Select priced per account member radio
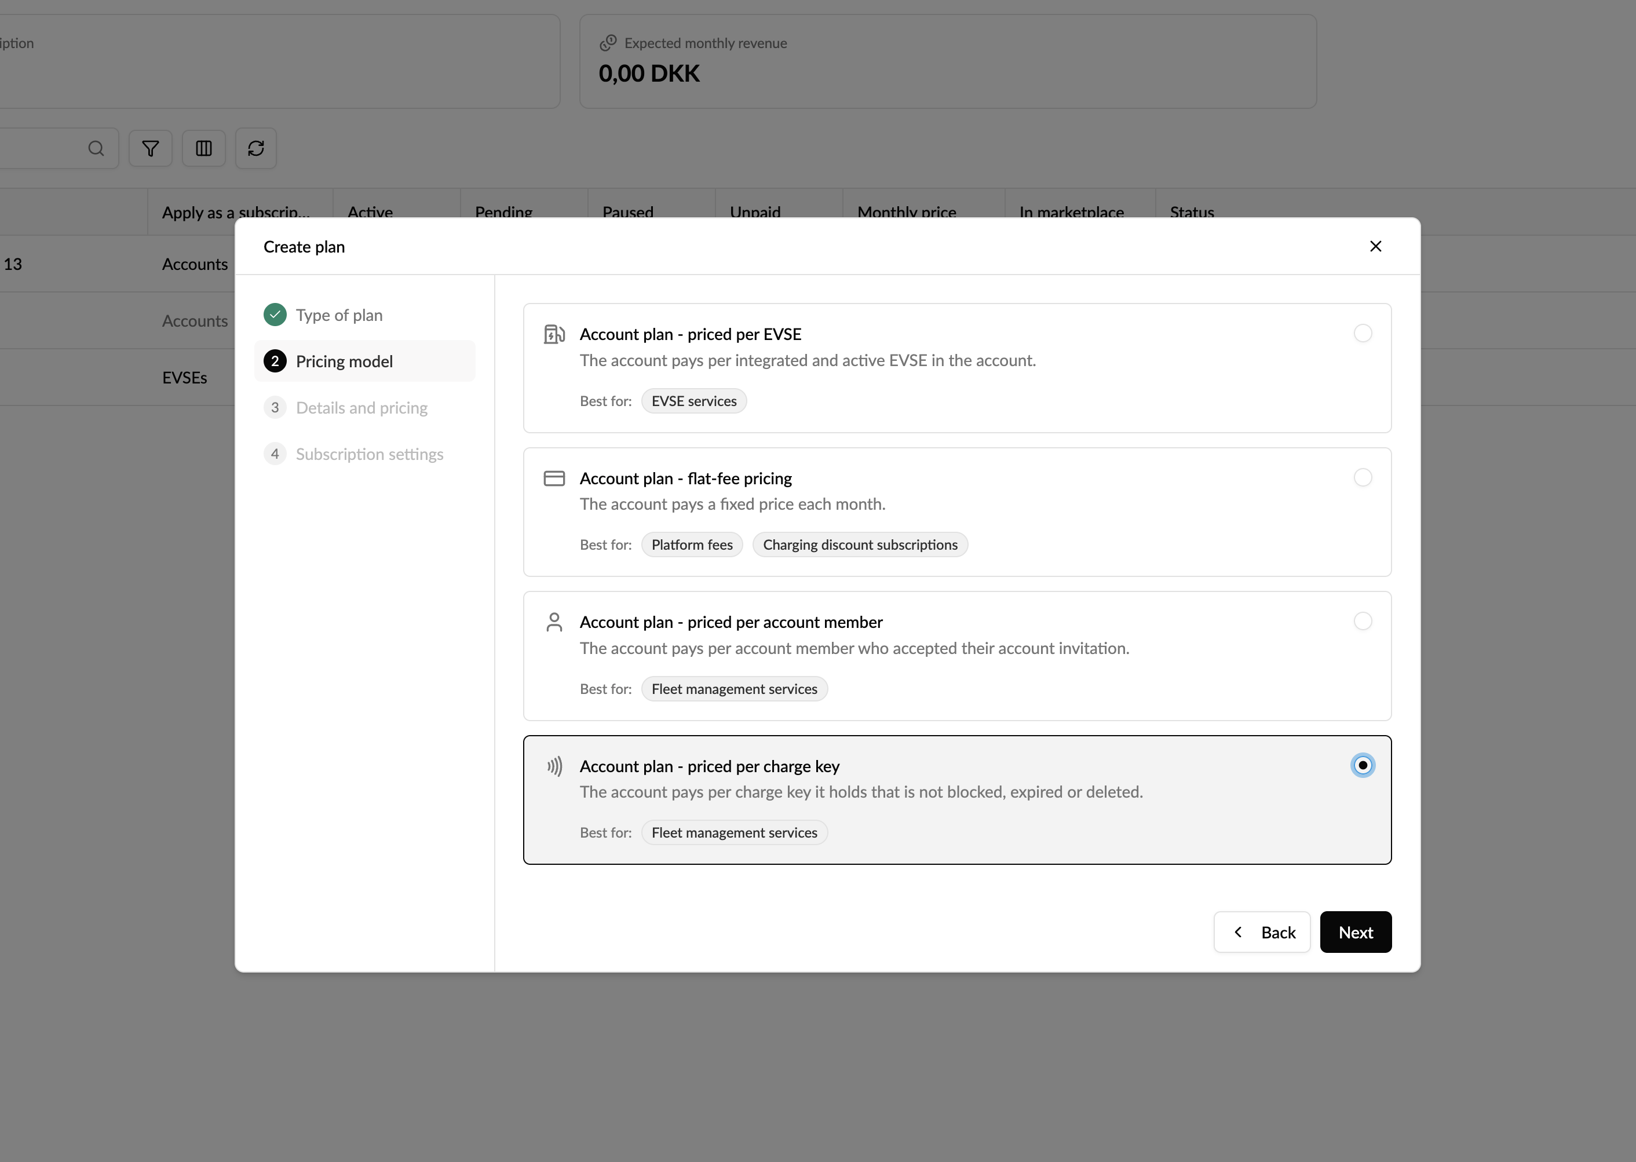This screenshot has height=1162, width=1636. pyautogui.click(x=1363, y=621)
